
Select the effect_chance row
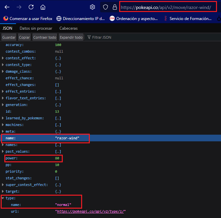tap(110, 78)
